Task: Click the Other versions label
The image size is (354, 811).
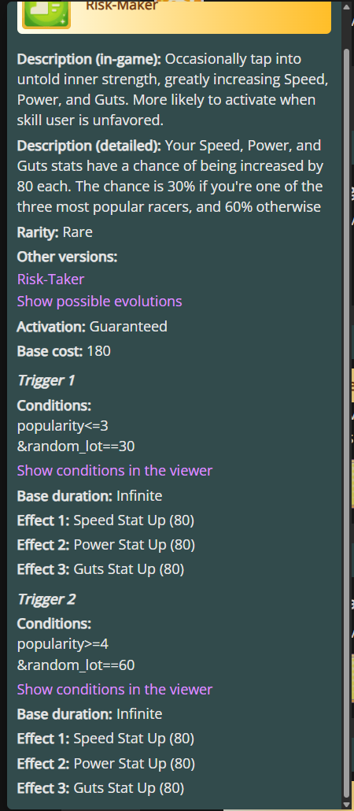Action: pos(67,257)
